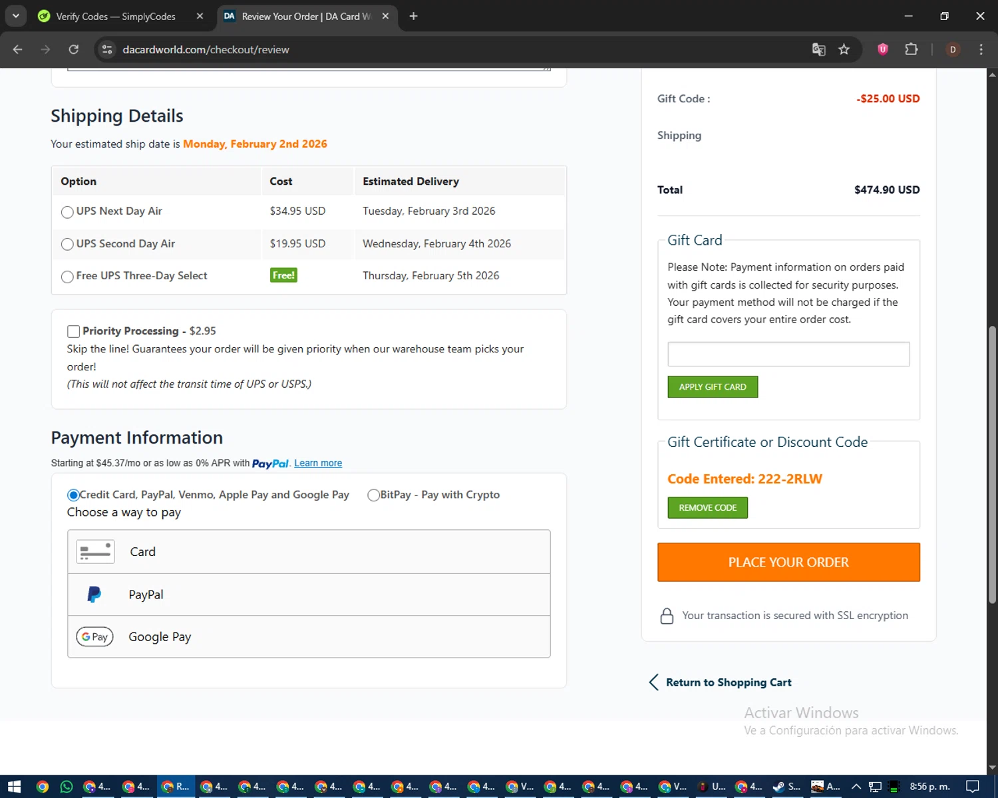
Task: Open Steam from the taskbar
Action: [x=785, y=787]
